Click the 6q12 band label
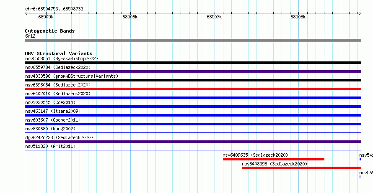 (x=30, y=36)
